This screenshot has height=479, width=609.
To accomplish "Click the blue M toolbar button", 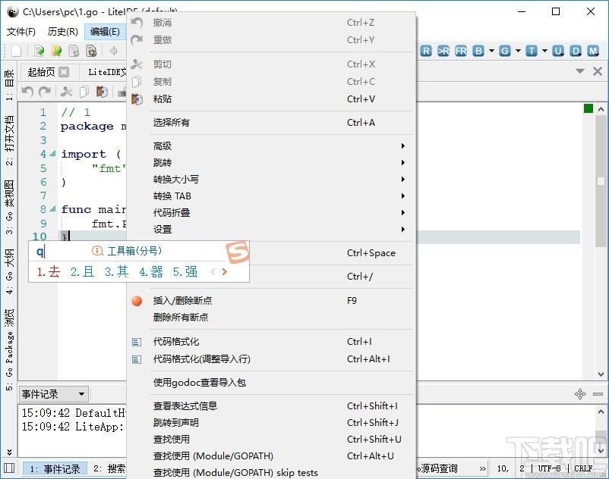I will click(593, 51).
